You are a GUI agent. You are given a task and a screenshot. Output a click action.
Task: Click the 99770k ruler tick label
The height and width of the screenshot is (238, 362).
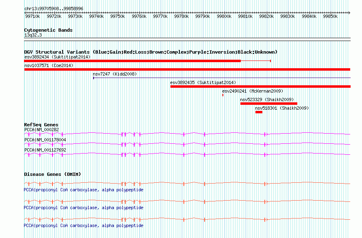pos(160,16)
